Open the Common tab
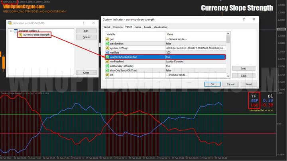 click(118, 27)
